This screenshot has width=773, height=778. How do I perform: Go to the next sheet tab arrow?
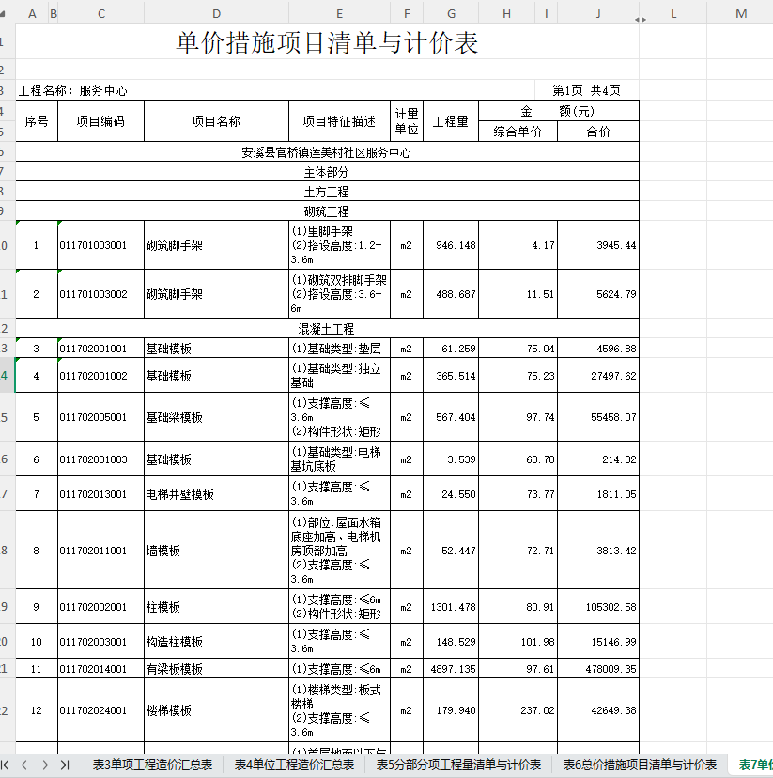pyautogui.click(x=45, y=765)
